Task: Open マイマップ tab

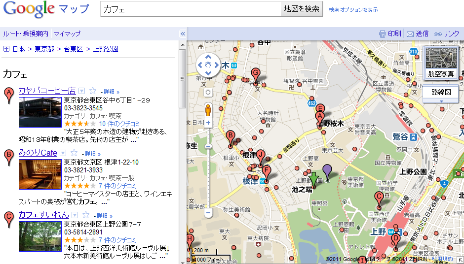Action: 67,33
